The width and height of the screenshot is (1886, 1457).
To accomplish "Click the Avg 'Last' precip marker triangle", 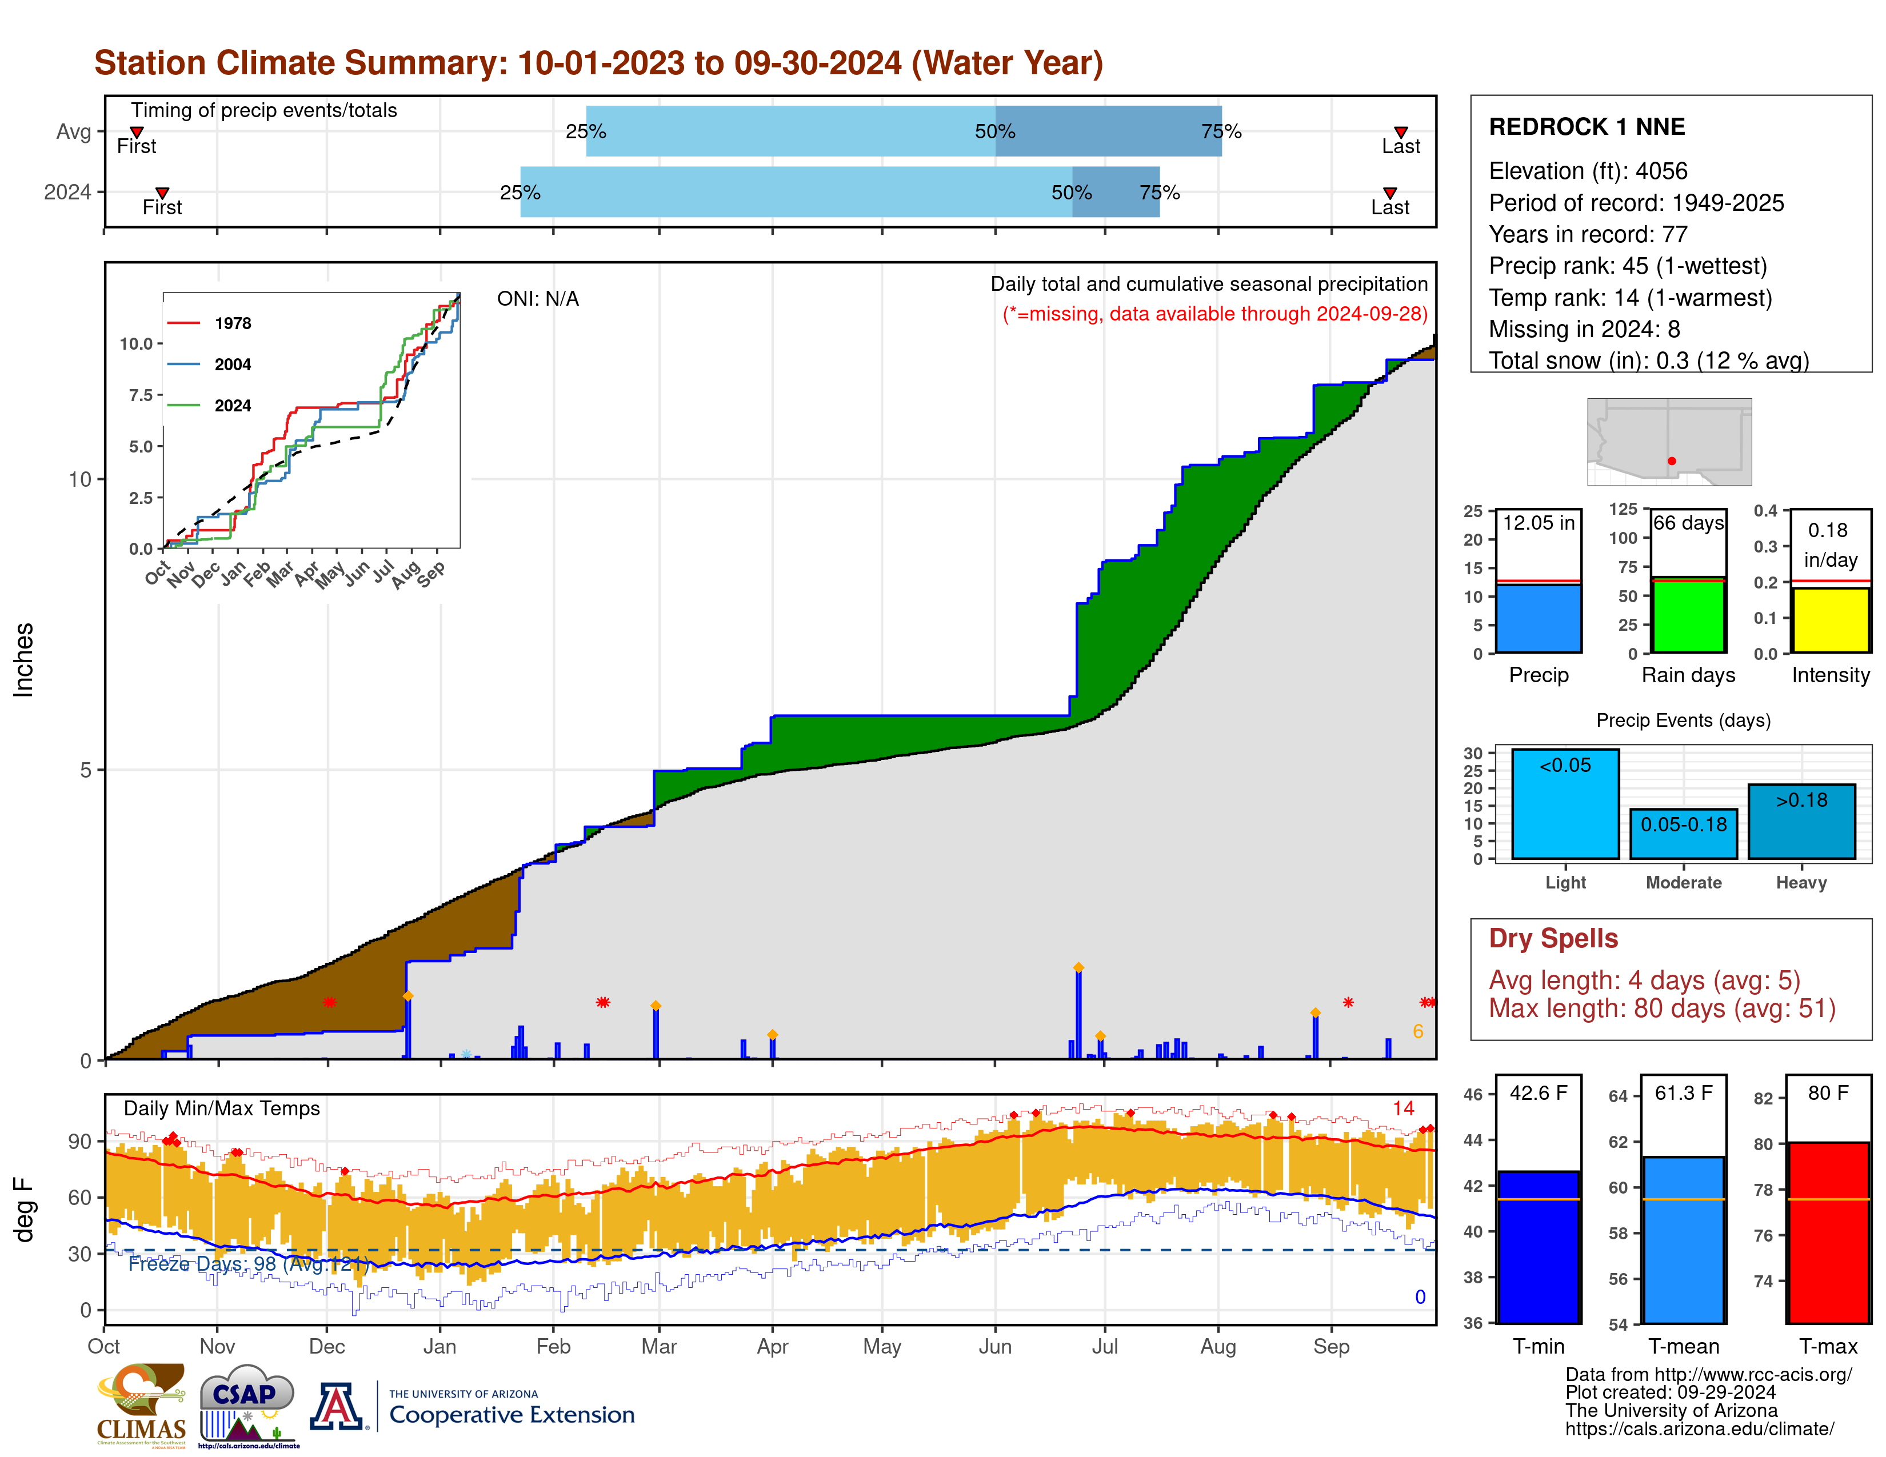I will click(1401, 132).
